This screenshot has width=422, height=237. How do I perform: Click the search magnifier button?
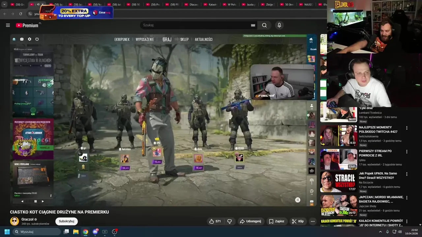tap(264, 25)
